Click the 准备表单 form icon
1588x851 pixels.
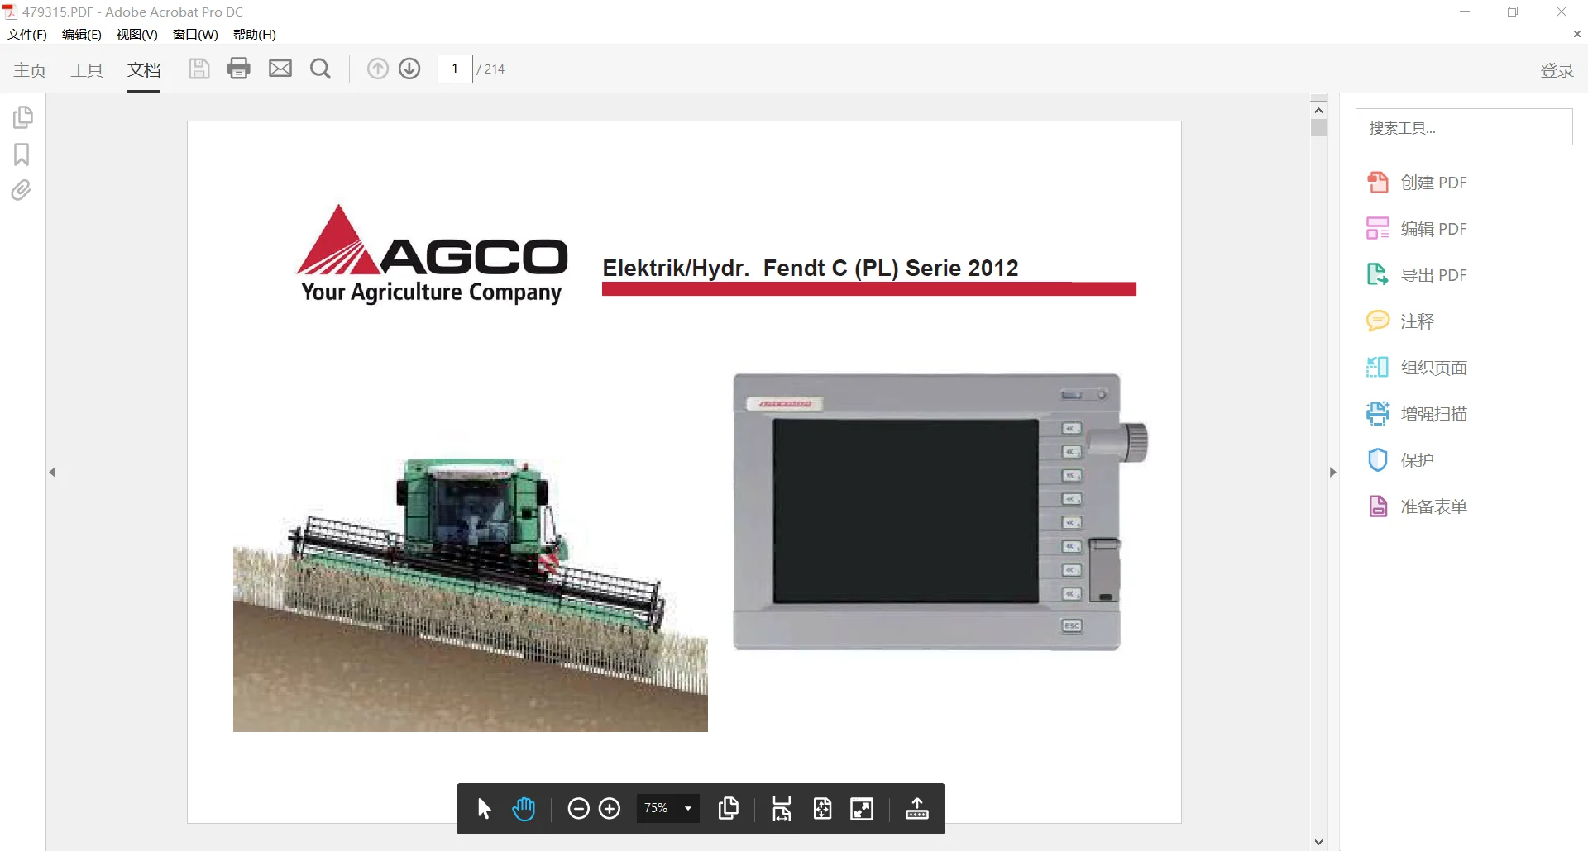[1378, 506]
